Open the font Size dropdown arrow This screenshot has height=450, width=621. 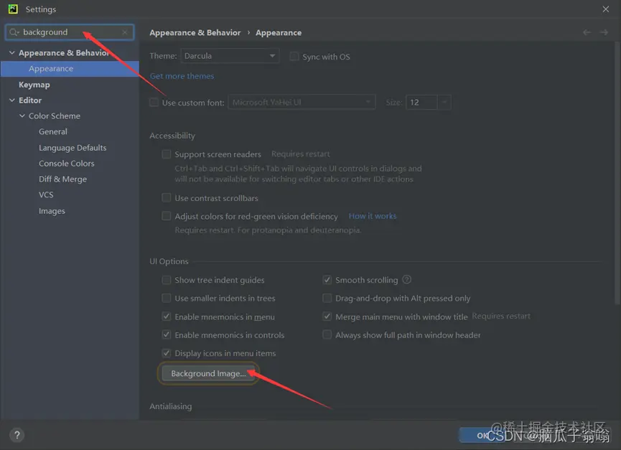pyautogui.click(x=444, y=102)
